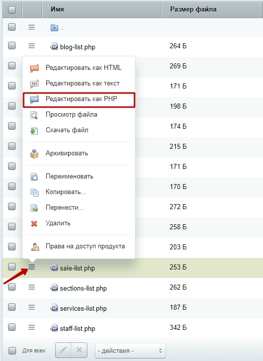Check the box for the sections-list.php row
This screenshot has height=361, width=263.
pyautogui.click(x=12, y=287)
